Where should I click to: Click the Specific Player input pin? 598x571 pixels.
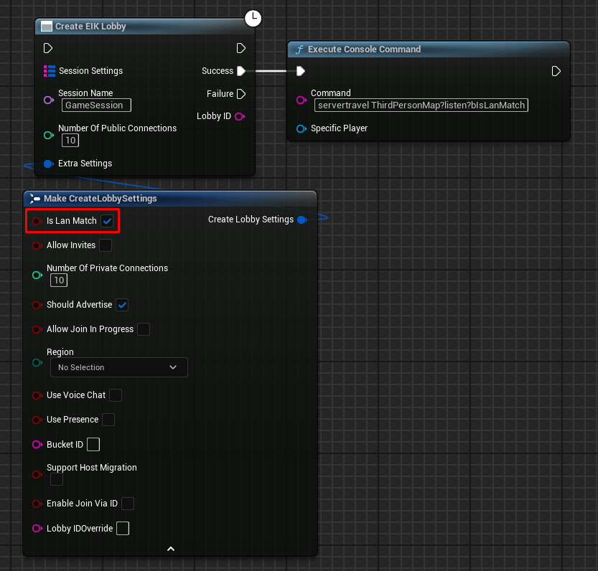click(x=302, y=128)
